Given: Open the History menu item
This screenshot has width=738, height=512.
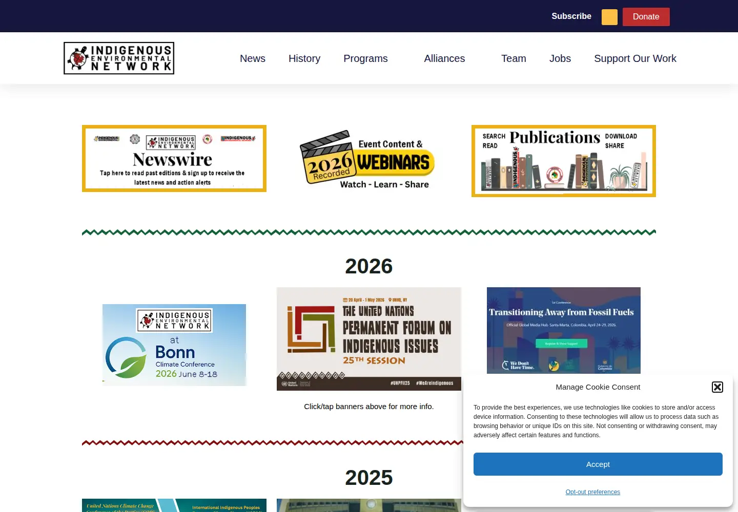Looking at the screenshot, I should pos(304,58).
